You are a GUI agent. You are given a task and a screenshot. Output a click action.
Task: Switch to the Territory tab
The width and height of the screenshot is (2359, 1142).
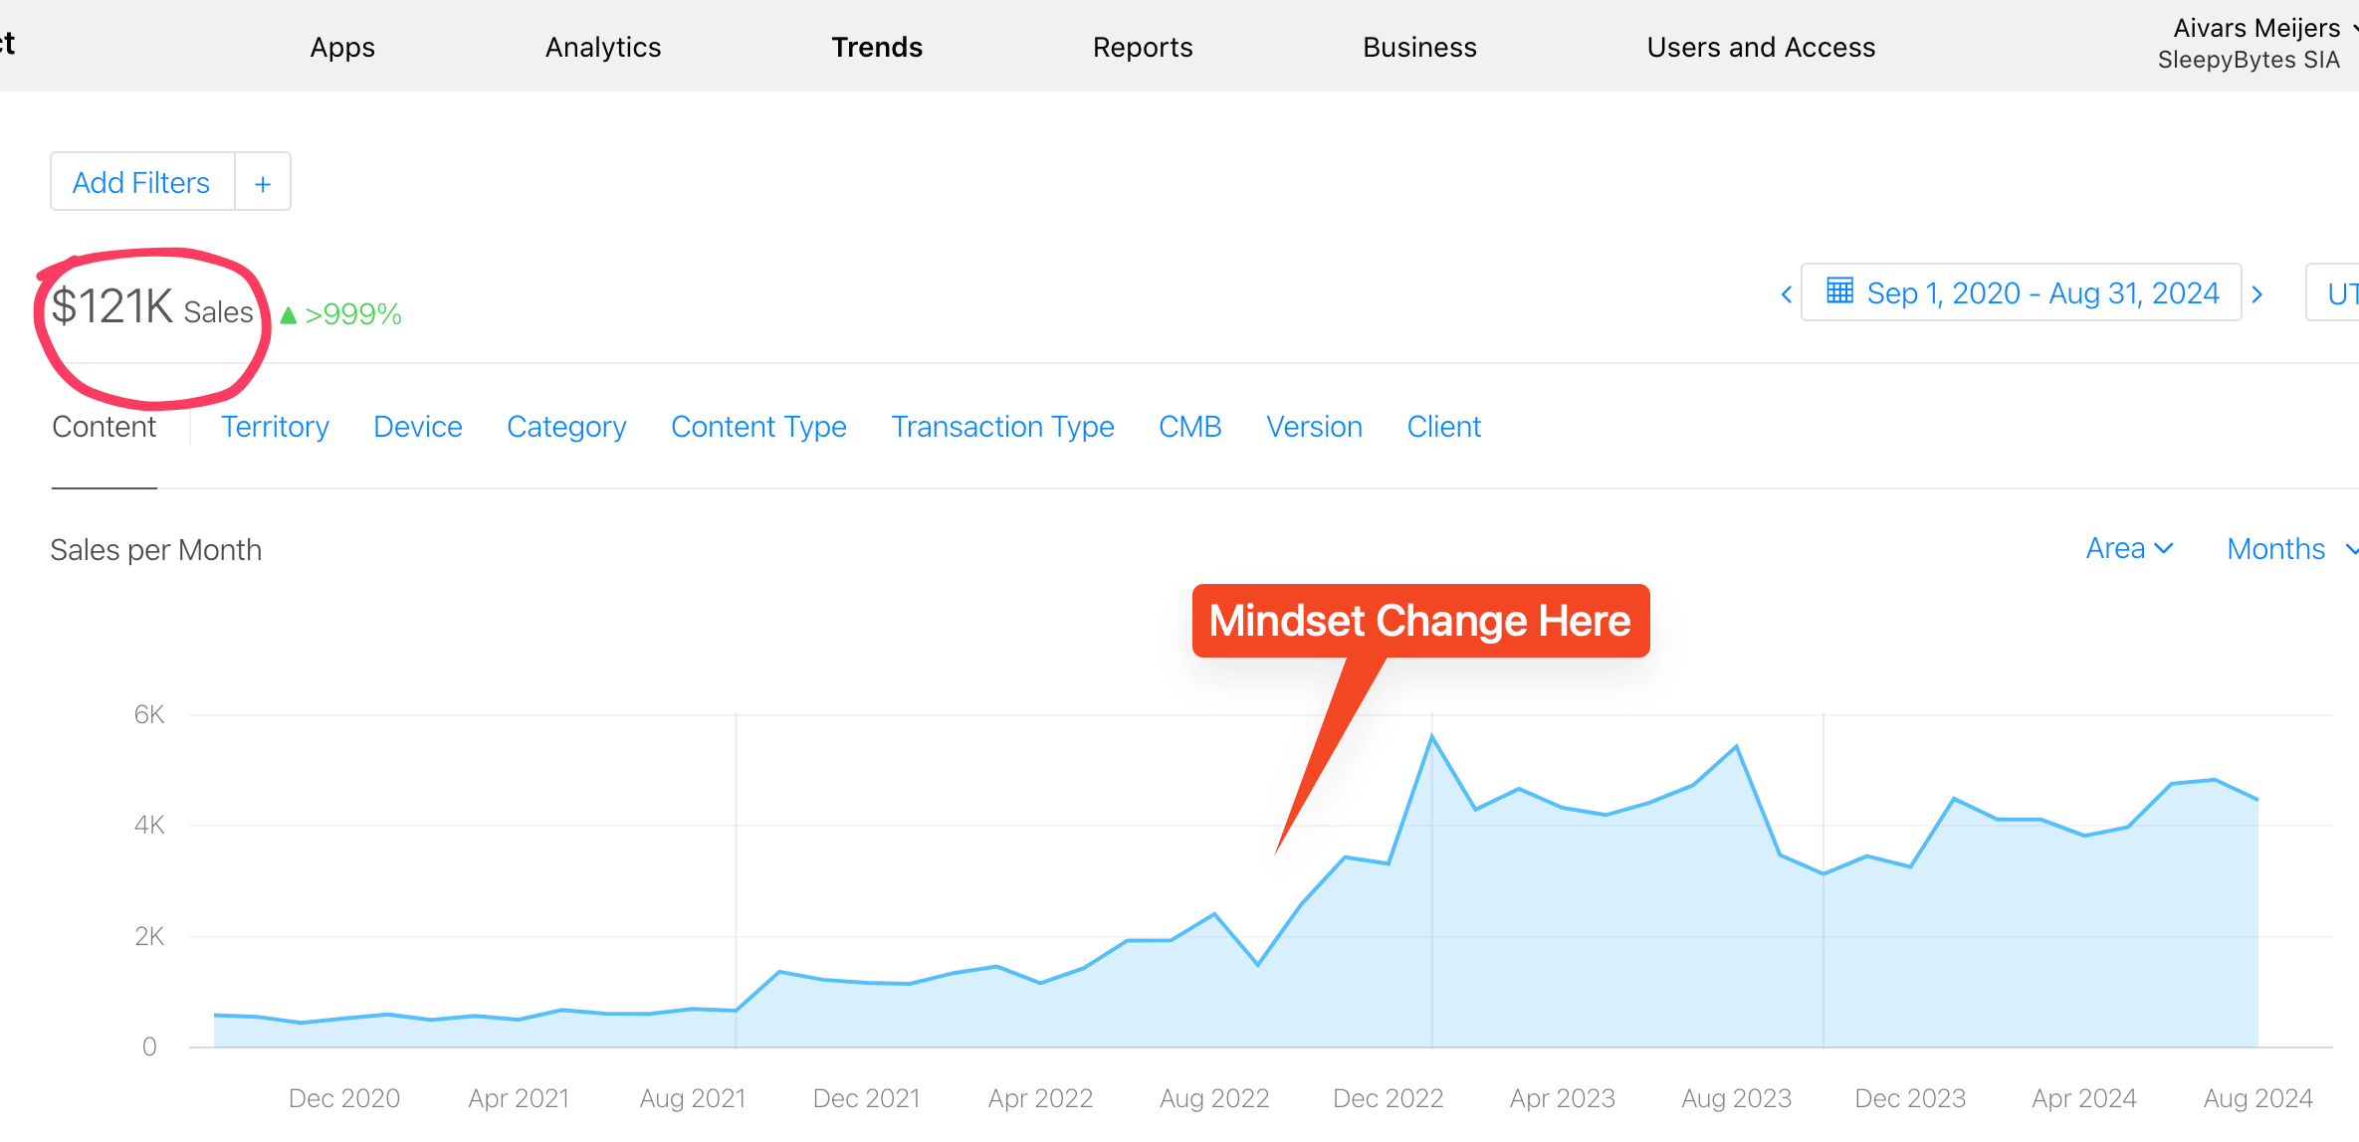(275, 427)
